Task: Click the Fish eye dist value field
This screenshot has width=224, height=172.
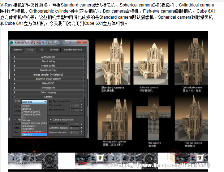Action: tap(74, 105)
